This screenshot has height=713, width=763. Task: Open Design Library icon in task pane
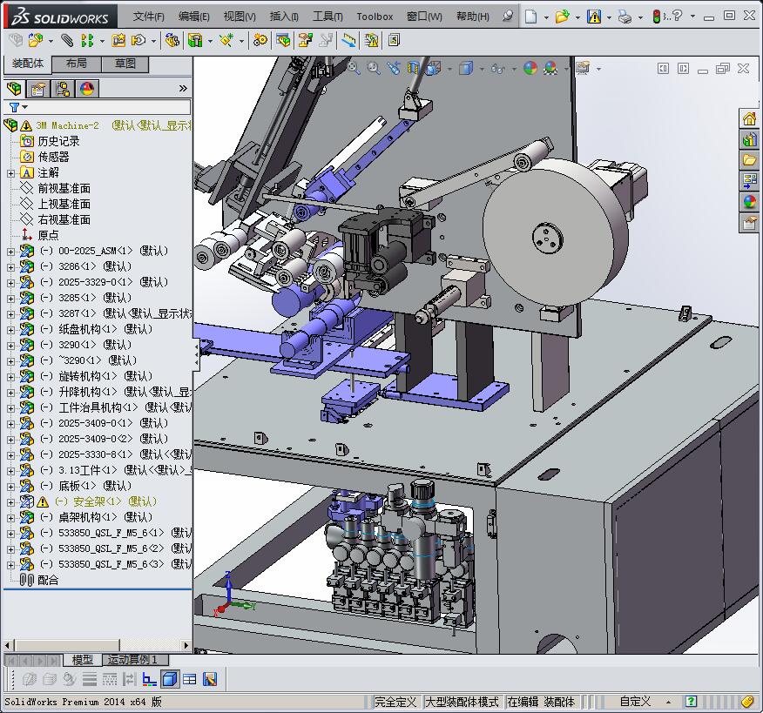749,139
